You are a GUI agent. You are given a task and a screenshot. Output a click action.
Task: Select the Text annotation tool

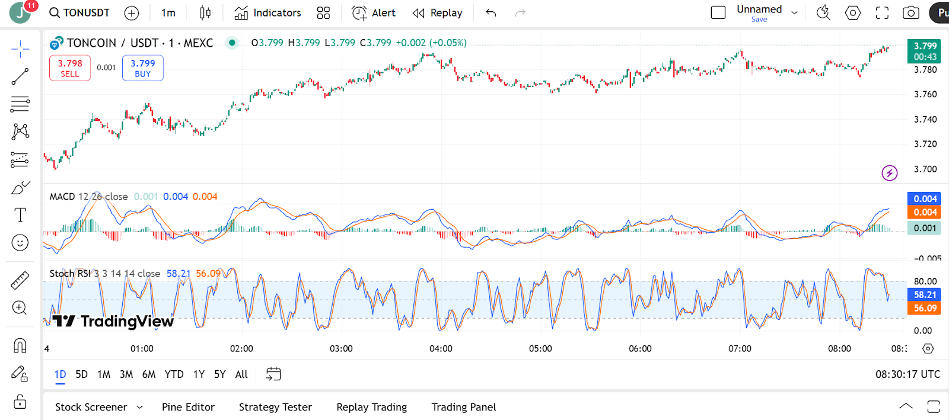tap(20, 215)
